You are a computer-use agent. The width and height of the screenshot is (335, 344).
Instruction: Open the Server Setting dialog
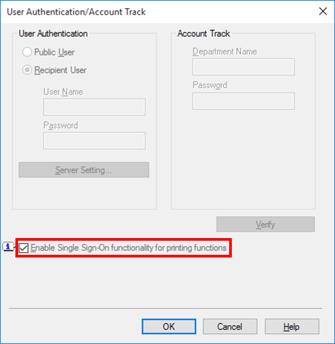point(84,170)
